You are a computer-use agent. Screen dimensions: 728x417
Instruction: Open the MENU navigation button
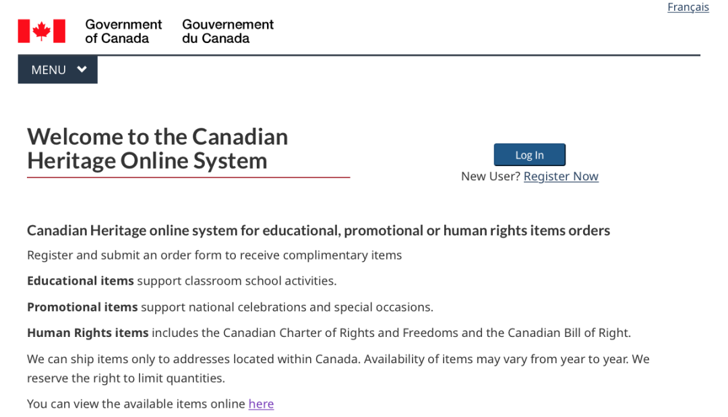pyautogui.click(x=49, y=70)
